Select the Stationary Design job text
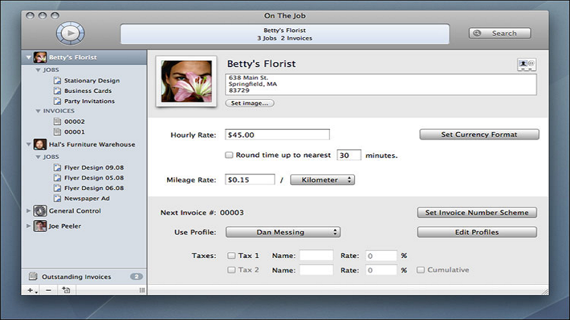This screenshot has width=570, height=320. click(92, 81)
